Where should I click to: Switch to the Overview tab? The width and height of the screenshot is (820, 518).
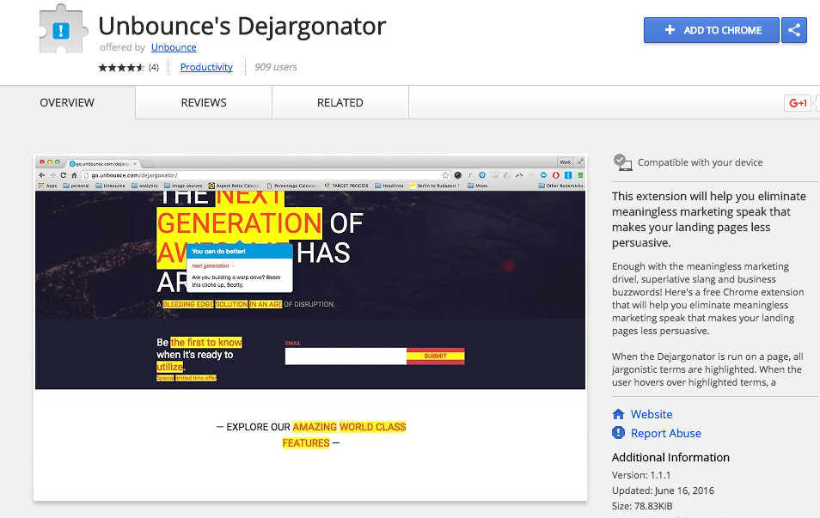point(67,102)
